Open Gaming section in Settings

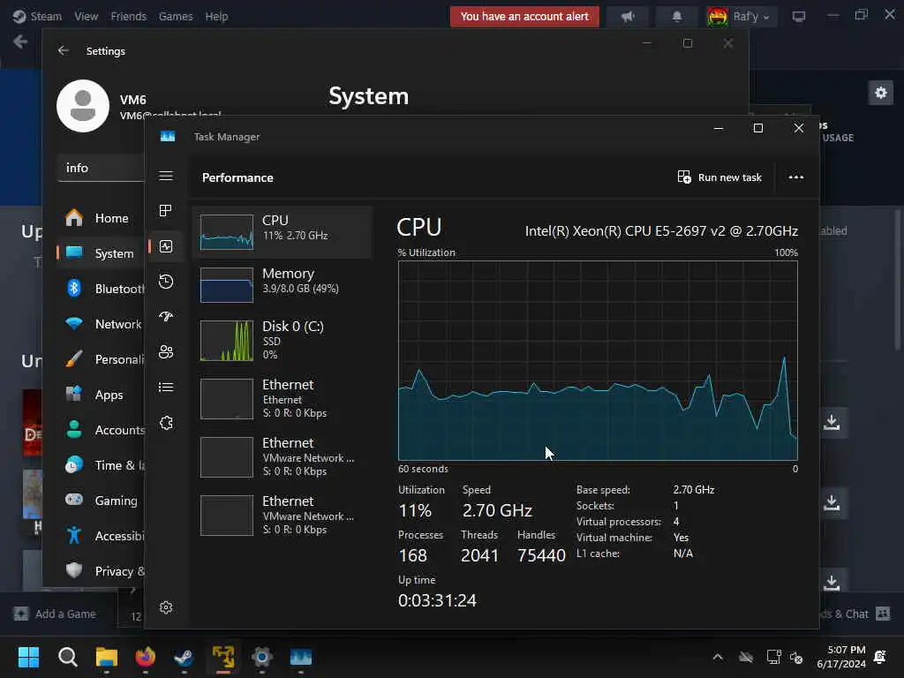pos(102,501)
